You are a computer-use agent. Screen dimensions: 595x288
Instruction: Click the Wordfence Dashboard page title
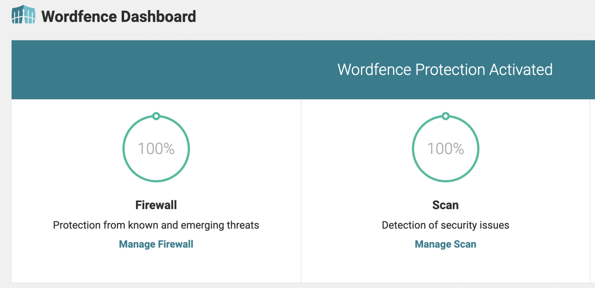[118, 17]
